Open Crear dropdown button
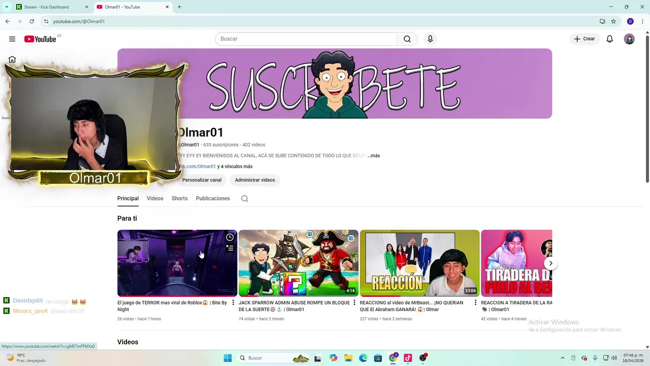 (x=584, y=39)
